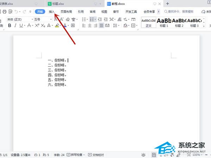Screen dimensions: 211x158
Task: Toggle character border (boxed A)
Action: tap(73, 25)
